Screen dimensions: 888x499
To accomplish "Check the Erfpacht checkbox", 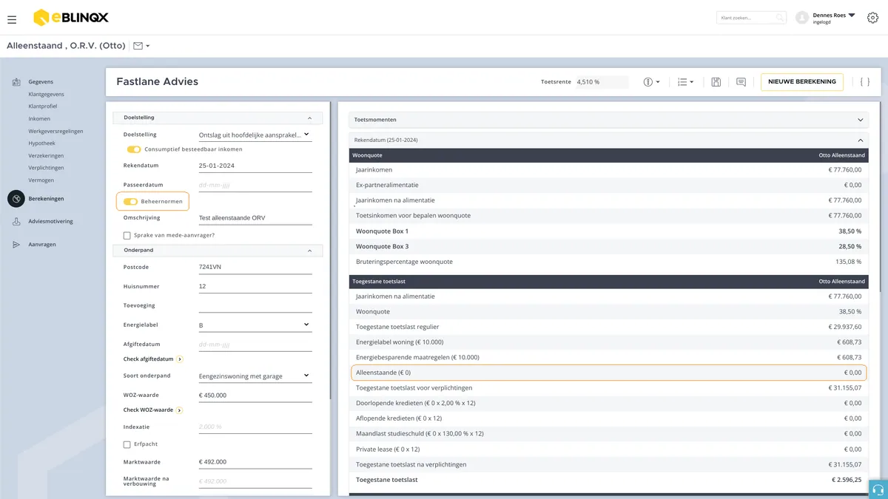I will [x=127, y=445].
